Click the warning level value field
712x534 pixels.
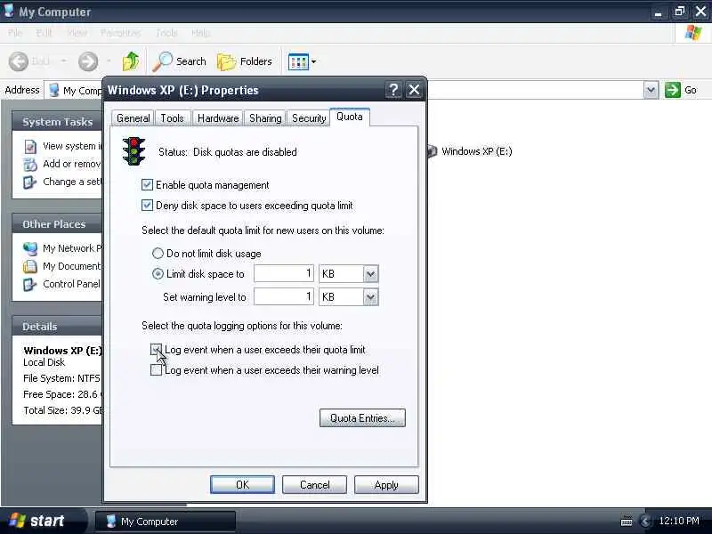point(284,297)
